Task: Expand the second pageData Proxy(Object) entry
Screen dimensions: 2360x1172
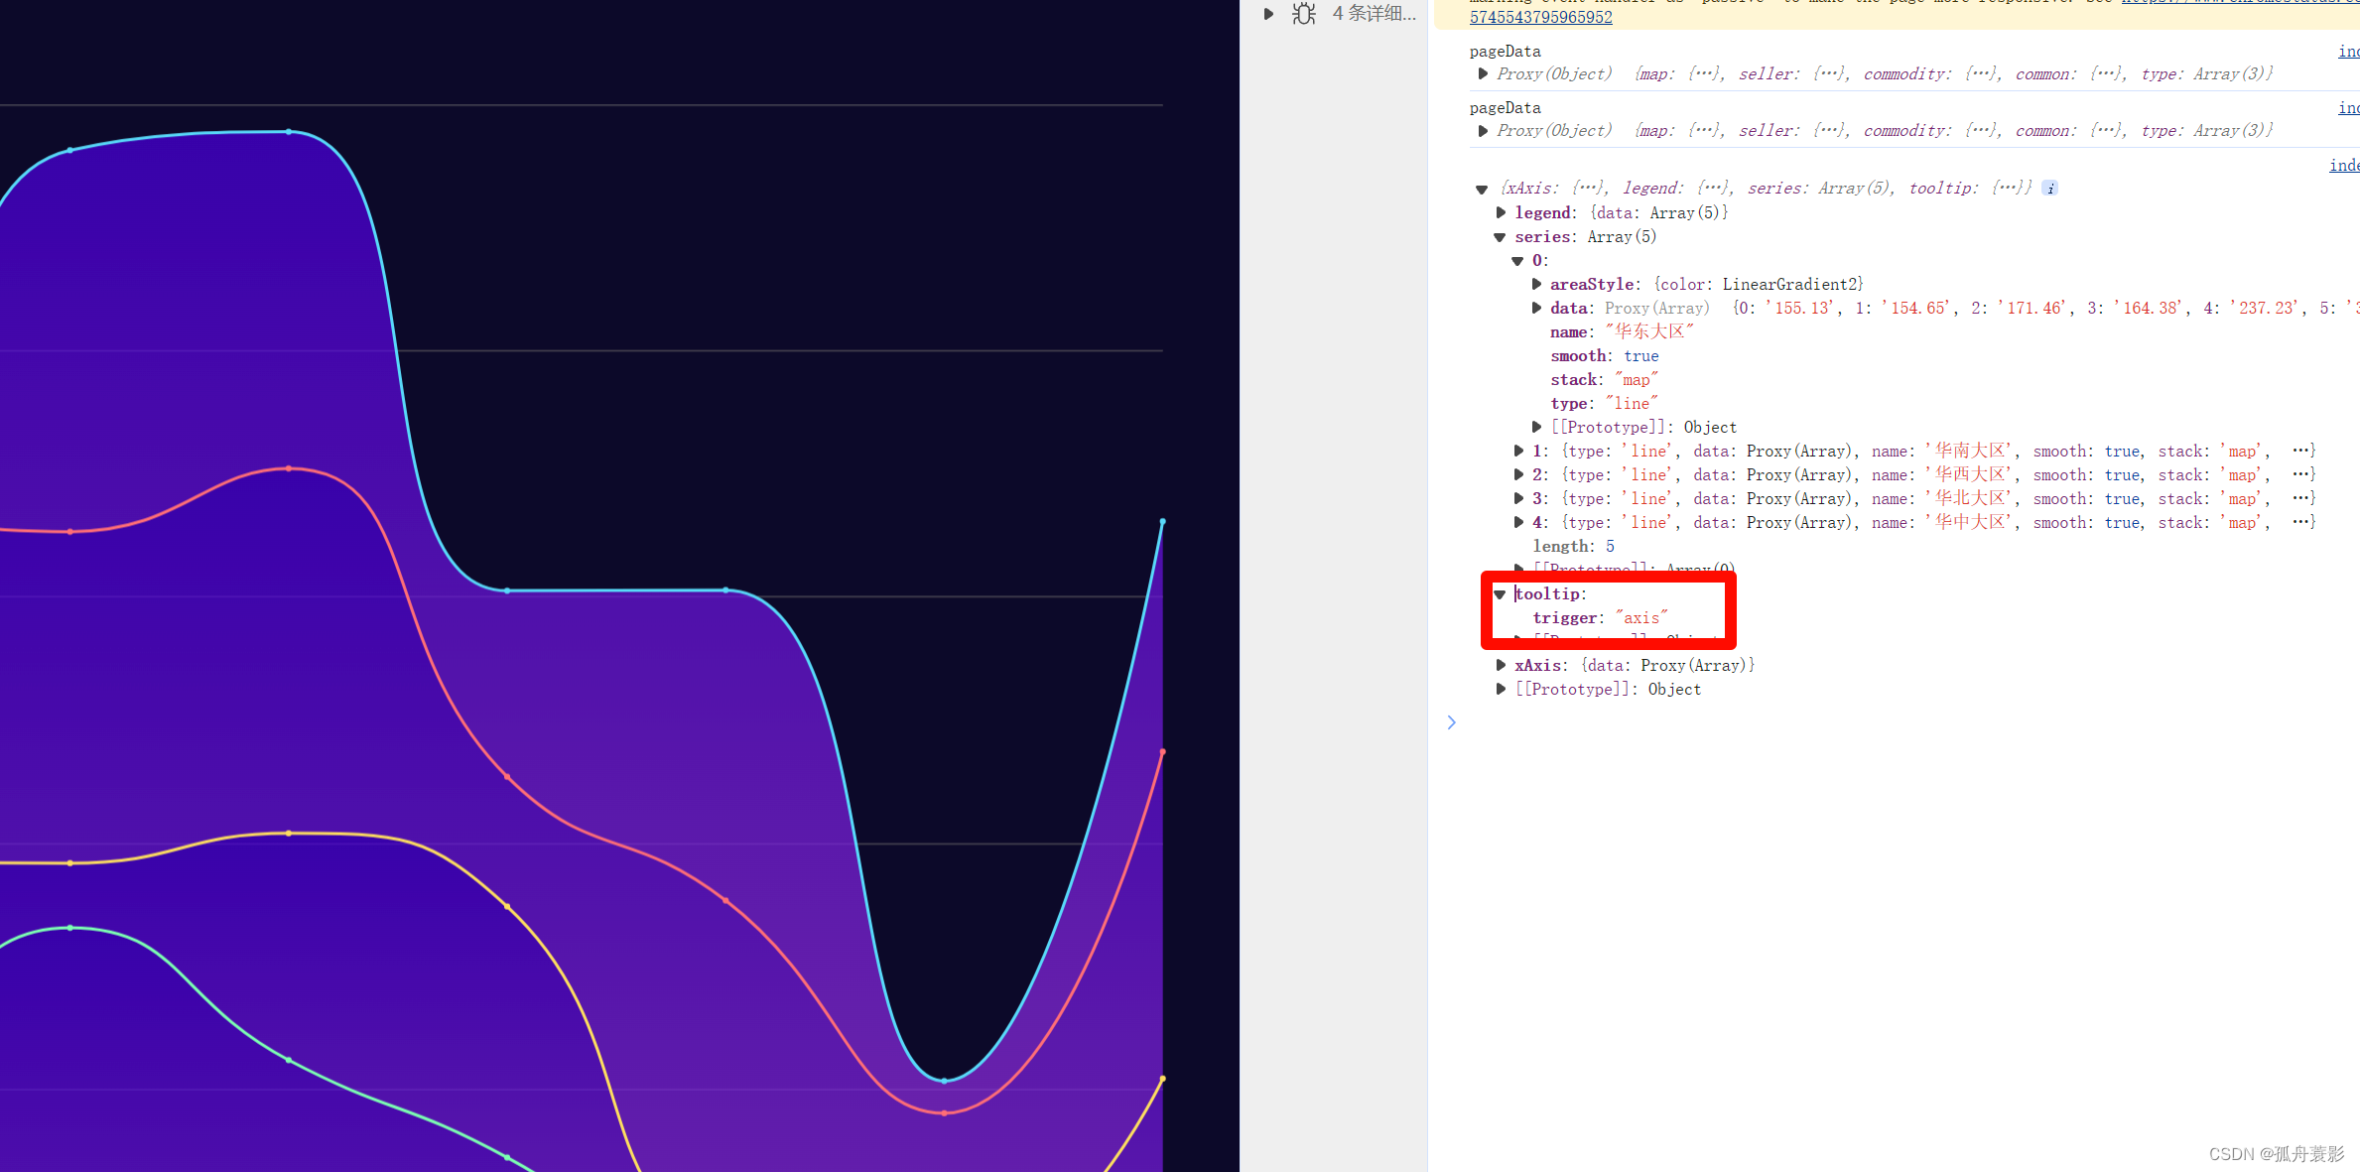Action: 1483,131
